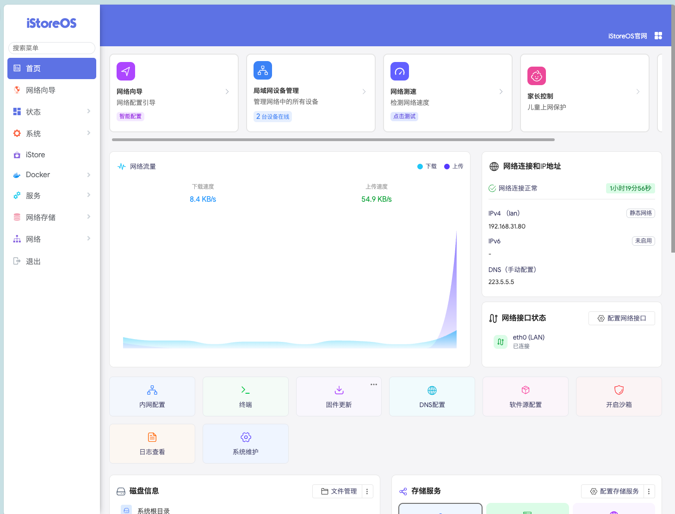Expand the 状态 sidebar menu
The image size is (675, 514).
coord(51,112)
